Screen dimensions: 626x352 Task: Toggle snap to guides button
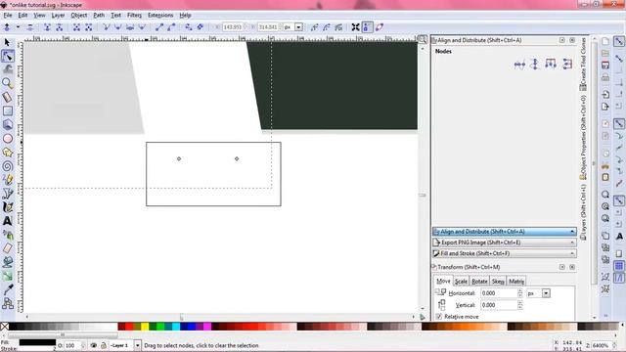pyautogui.click(x=619, y=278)
